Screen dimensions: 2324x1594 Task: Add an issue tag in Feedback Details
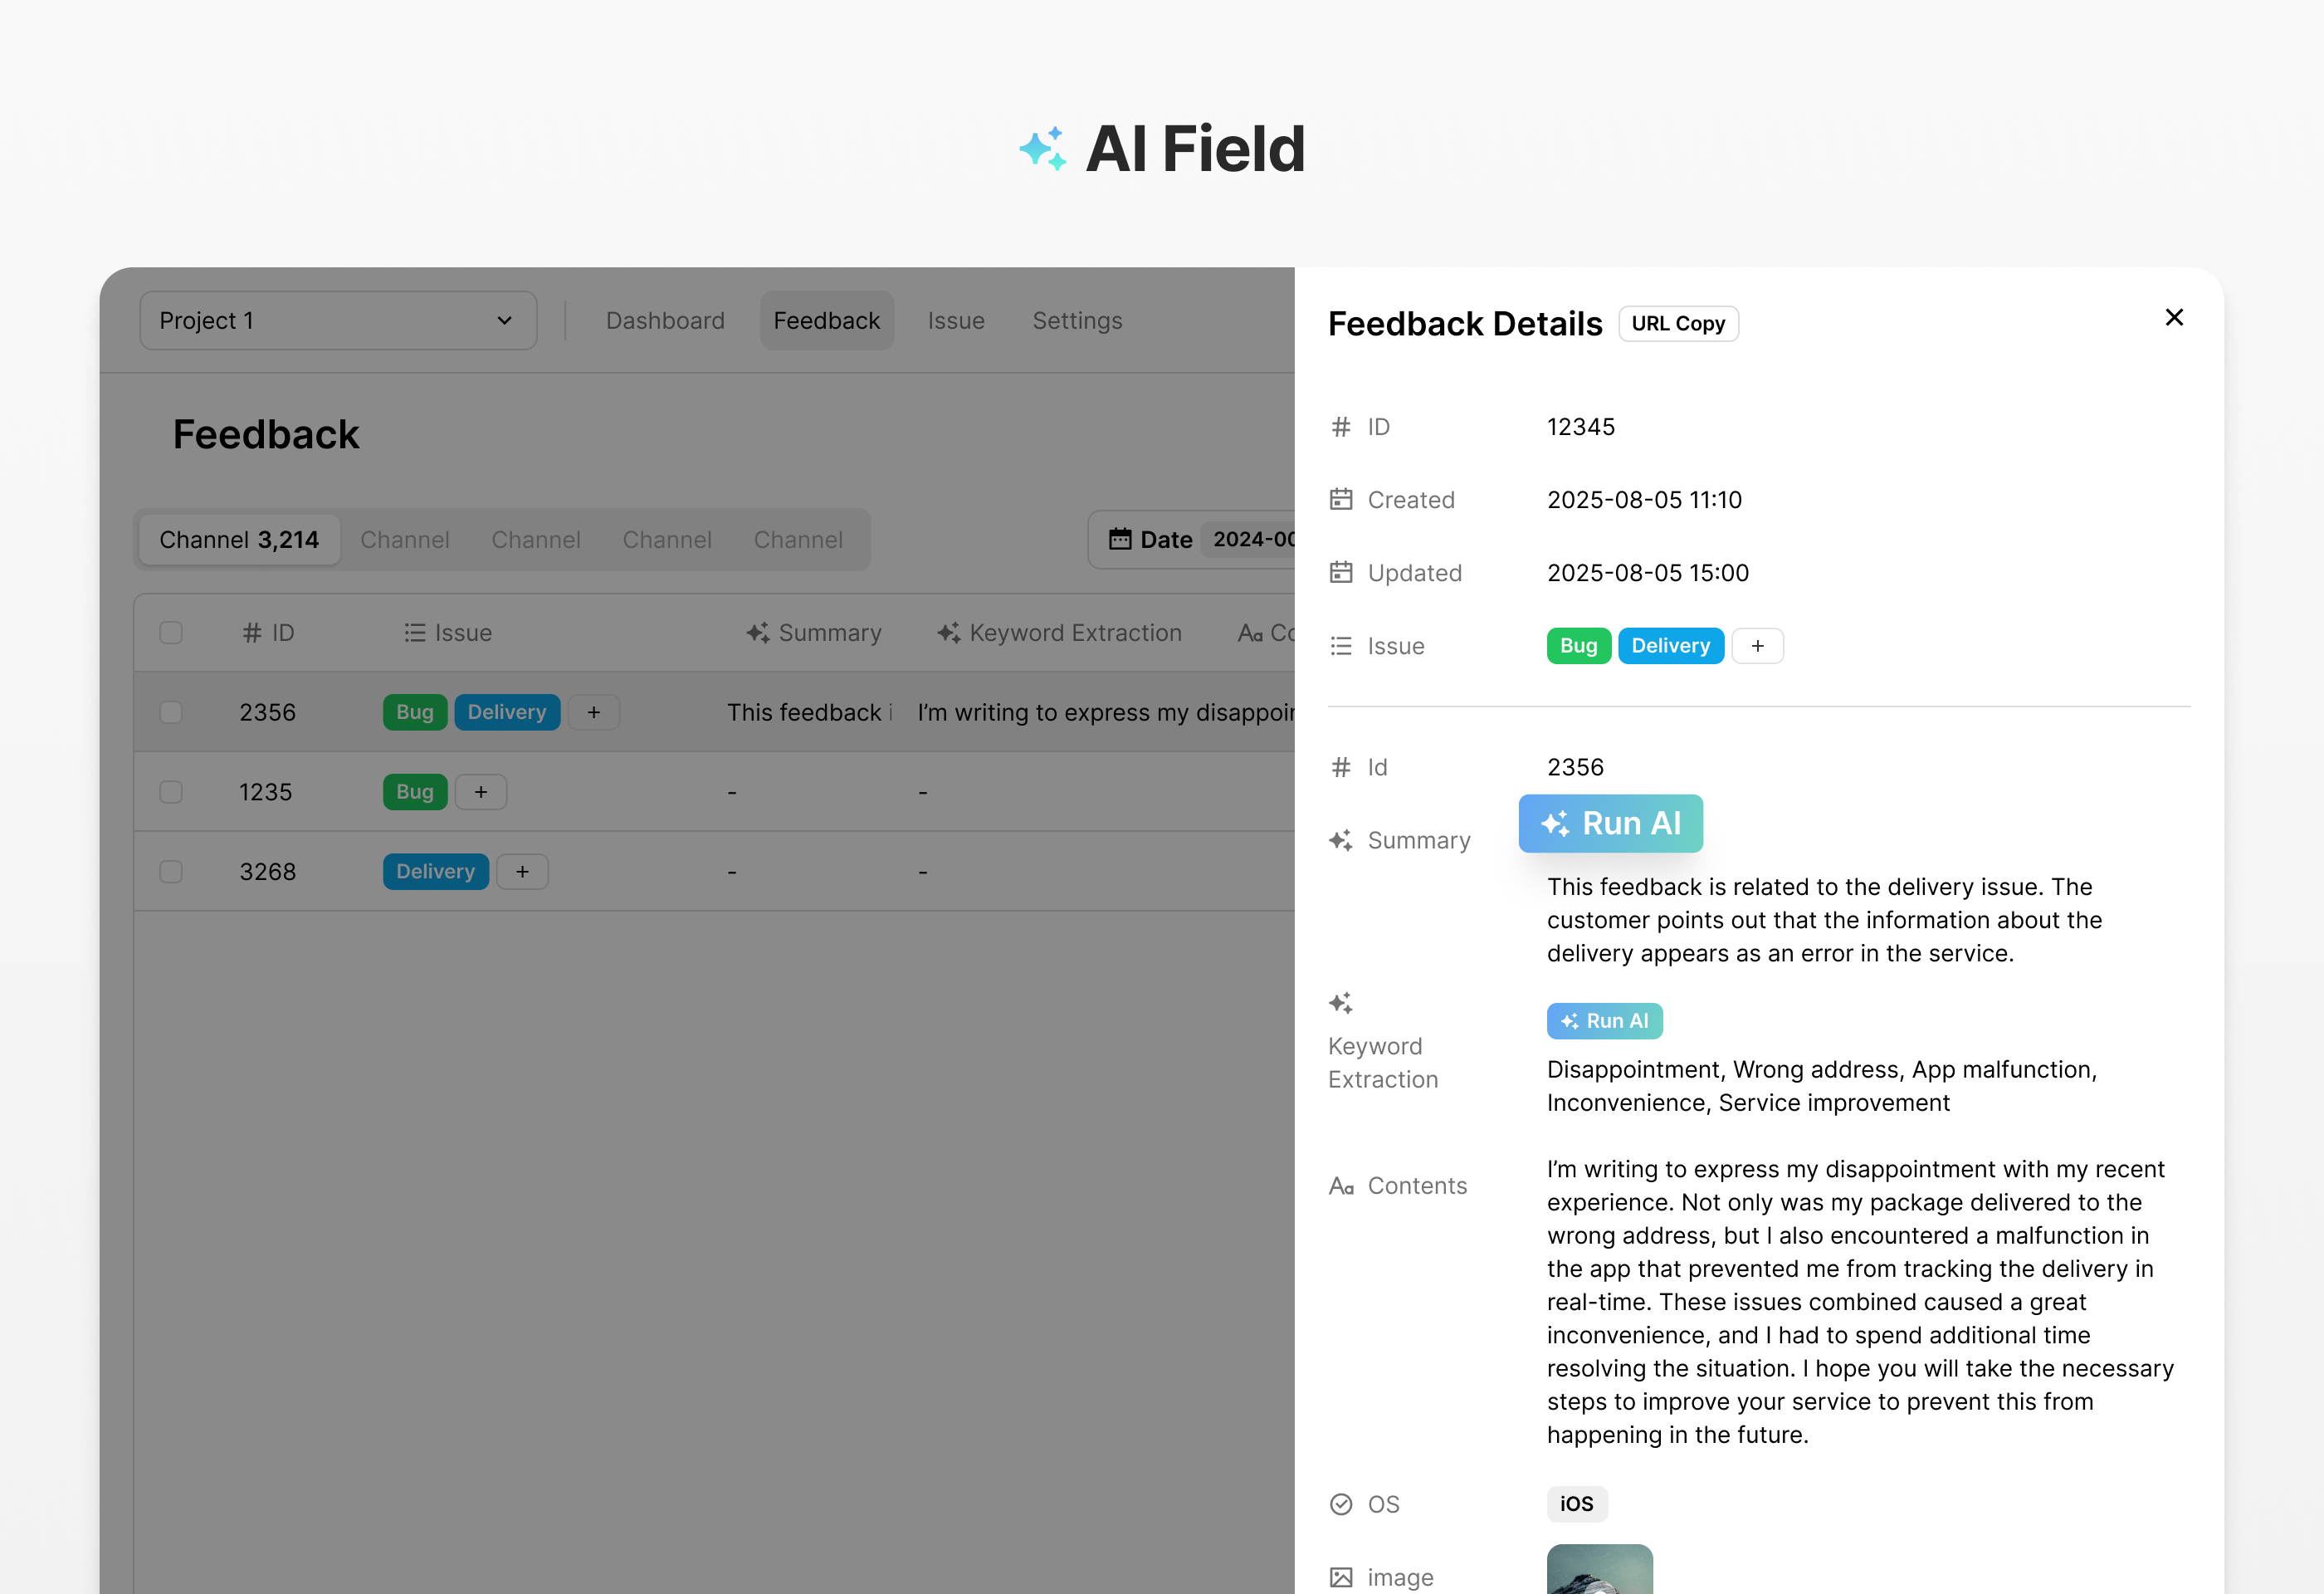point(1757,646)
